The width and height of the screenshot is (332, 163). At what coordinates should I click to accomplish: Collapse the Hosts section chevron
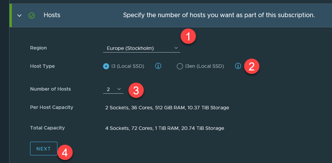point(19,15)
